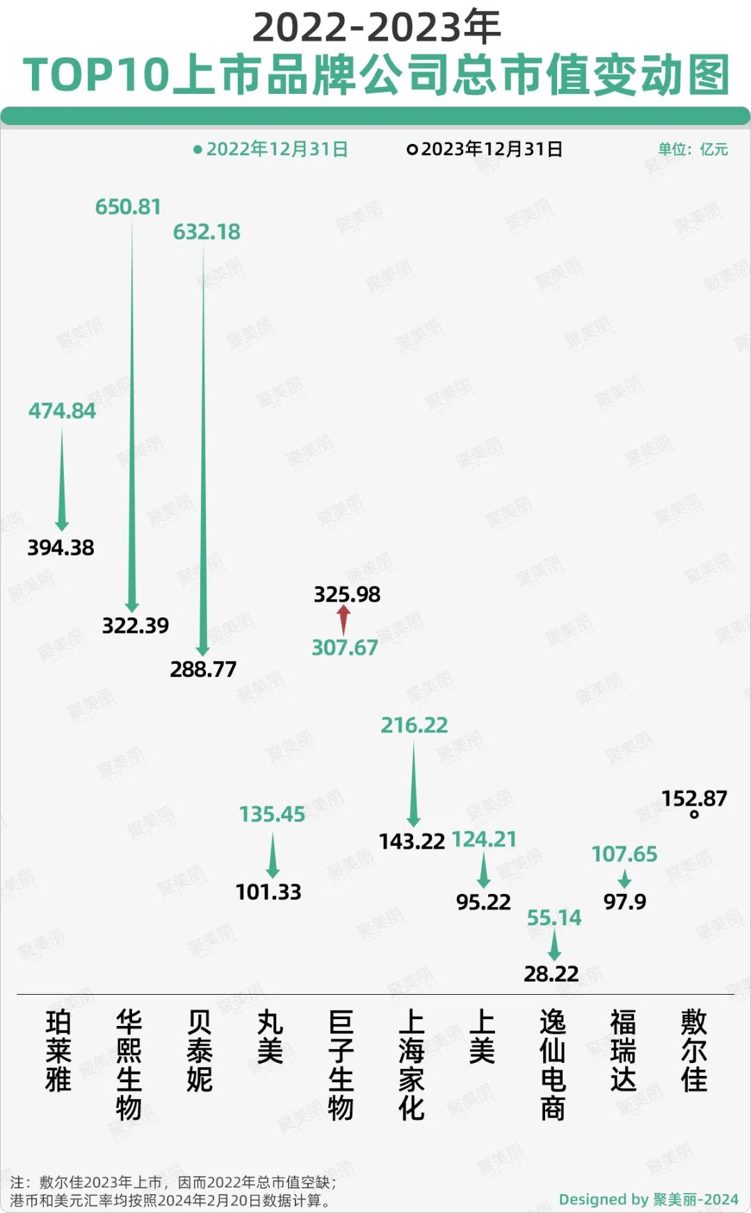Click the long green arrow below 632.18
The height and width of the screenshot is (1213, 751).
click(x=203, y=452)
